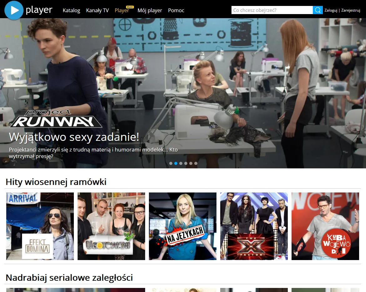Select the last carousel slide dot
366x292 pixels.
196,163
